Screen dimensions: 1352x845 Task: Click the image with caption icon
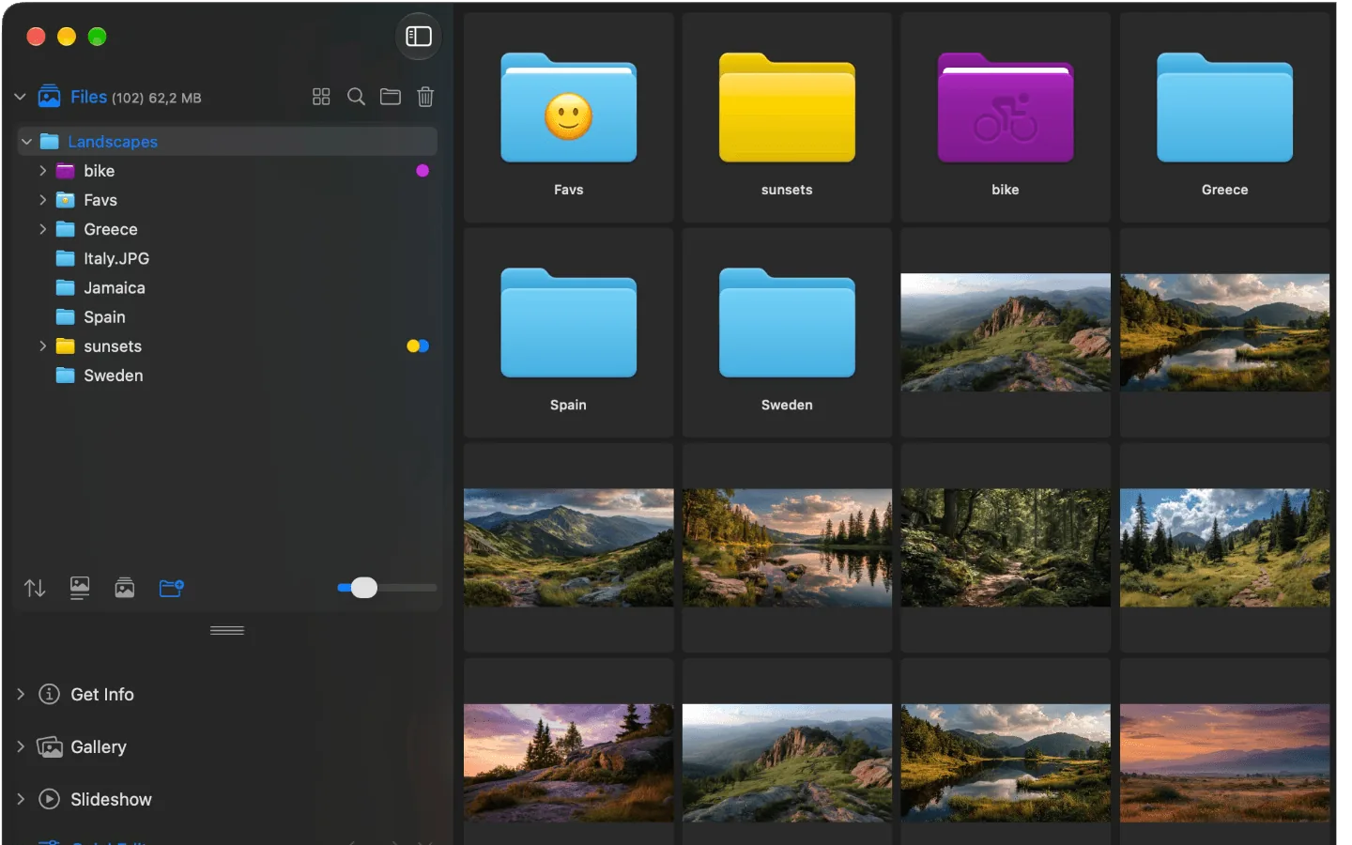[80, 588]
